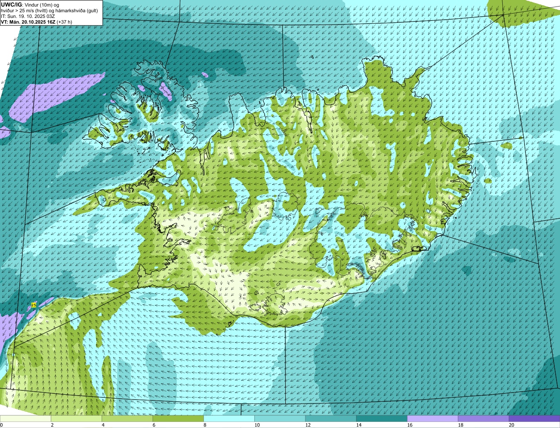Image resolution: width=560 pixels, height=428 pixels.
Task: Click the scale label "12"
Action: tap(308, 425)
